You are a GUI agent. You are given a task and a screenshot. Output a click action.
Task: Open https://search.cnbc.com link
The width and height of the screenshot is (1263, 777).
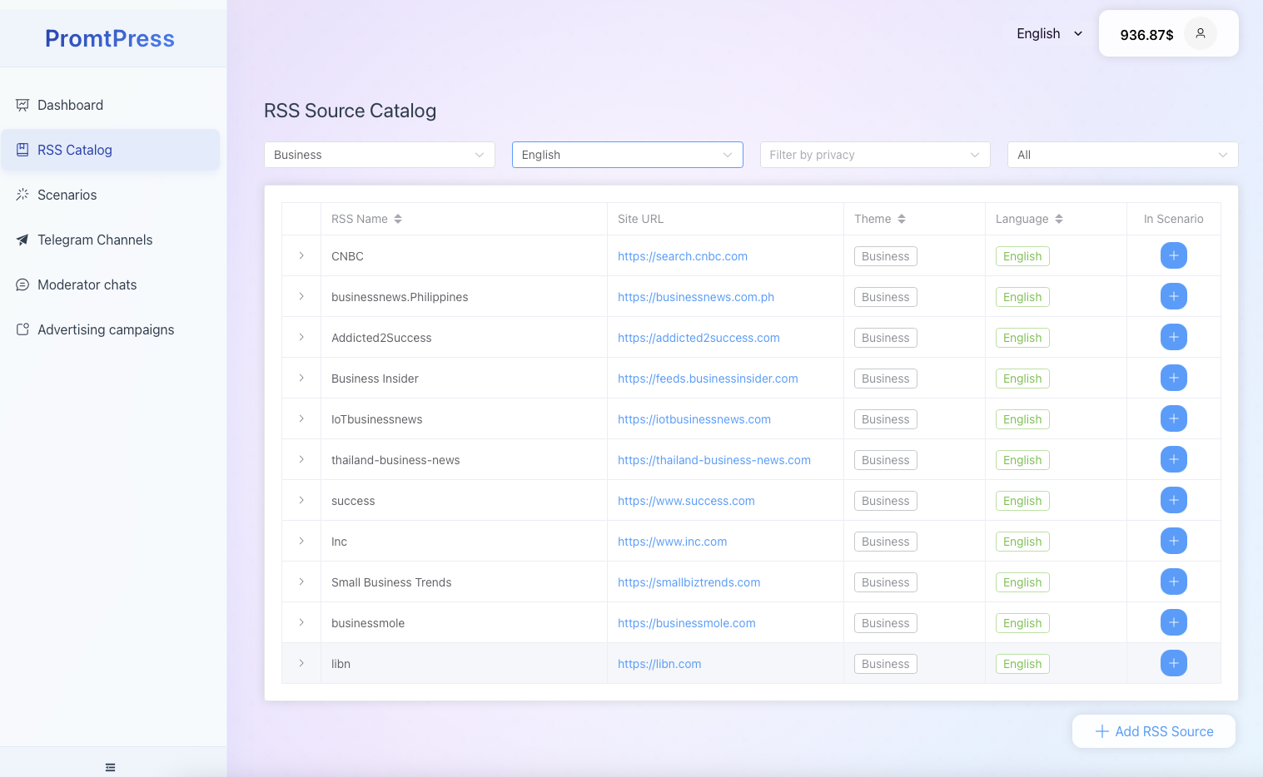click(x=683, y=256)
